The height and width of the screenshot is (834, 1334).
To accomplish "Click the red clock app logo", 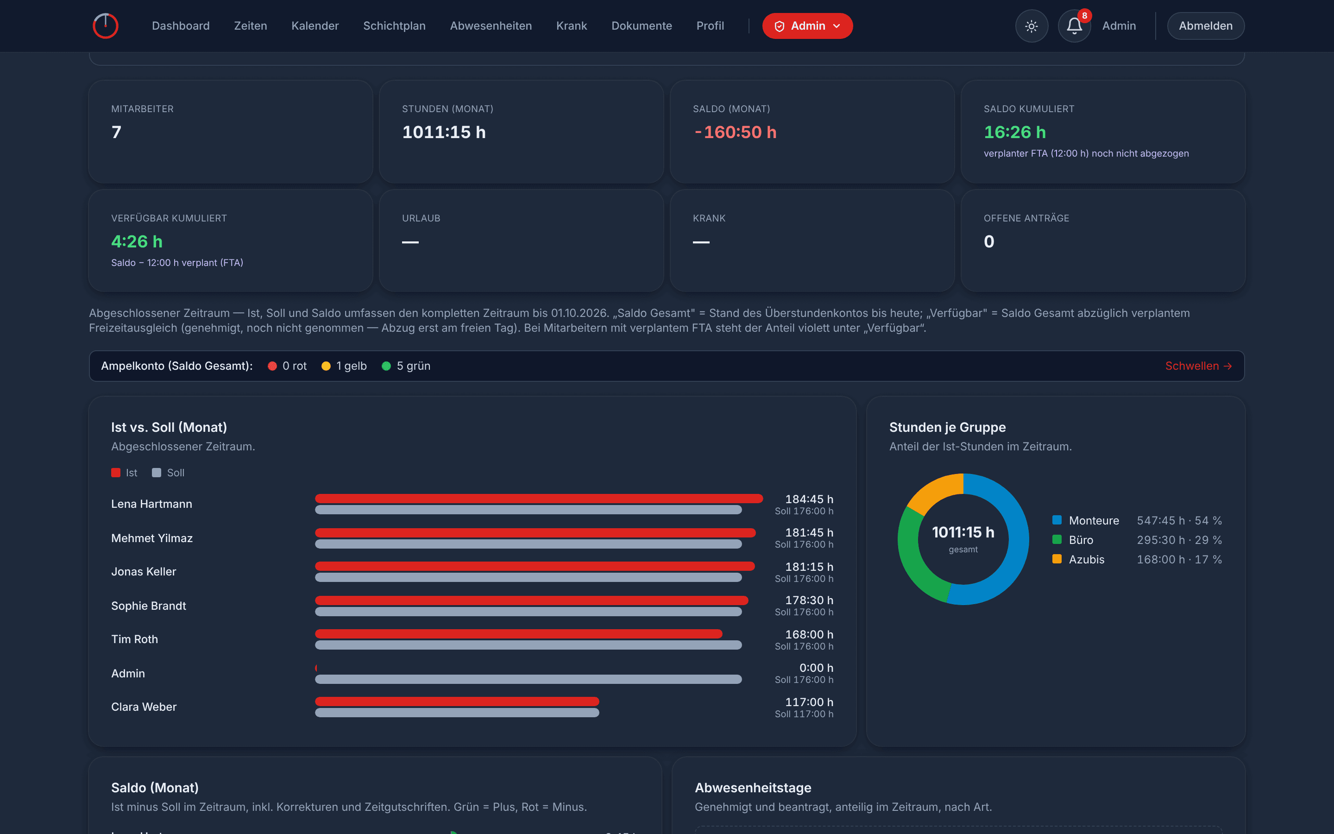I will coord(105,26).
